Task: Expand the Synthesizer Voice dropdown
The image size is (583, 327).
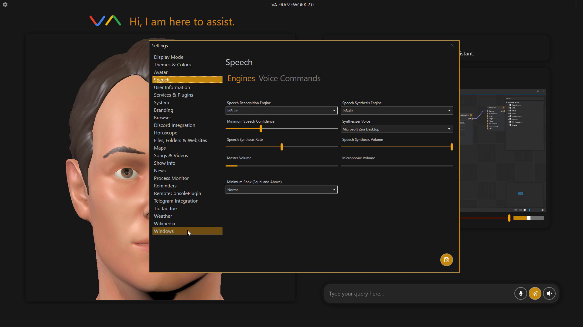Action: pyautogui.click(x=396, y=129)
